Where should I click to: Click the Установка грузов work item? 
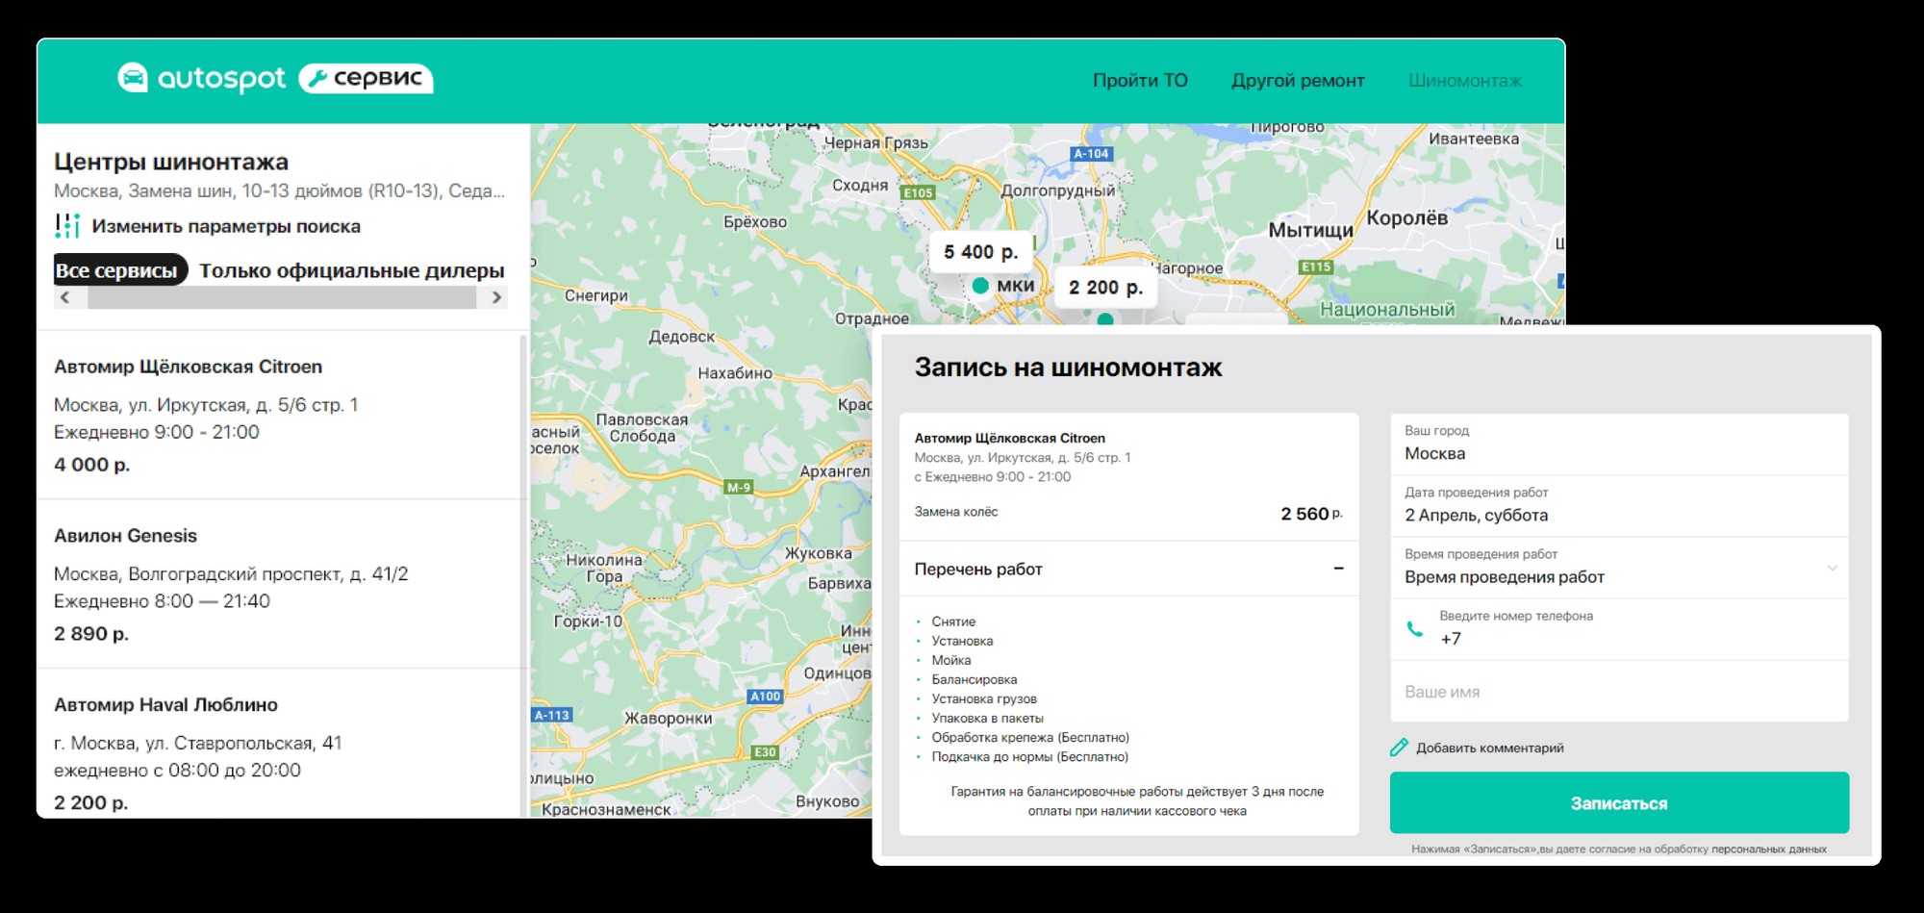click(983, 698)
